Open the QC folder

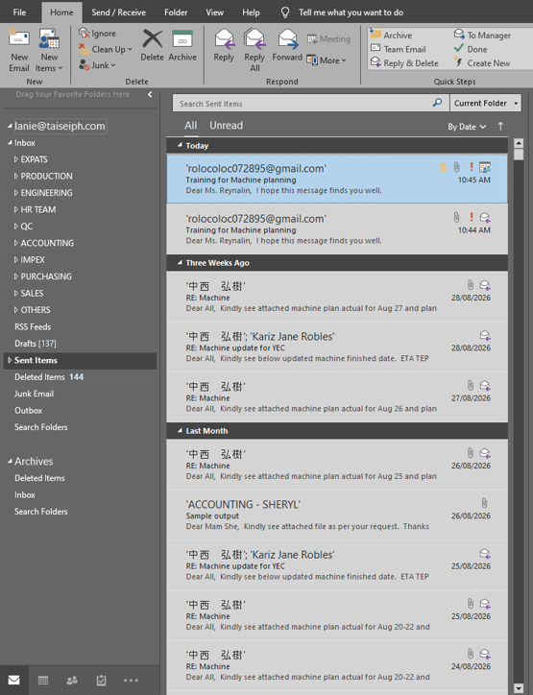pyautogui.click(x=27, y=227)
